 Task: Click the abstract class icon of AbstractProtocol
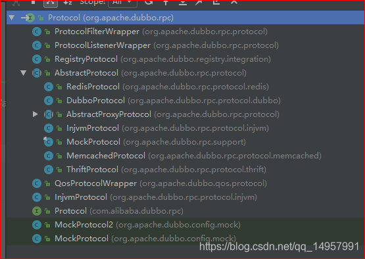click(37, 73)
